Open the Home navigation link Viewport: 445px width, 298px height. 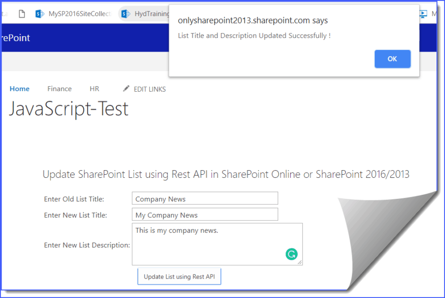pos(20,89)
